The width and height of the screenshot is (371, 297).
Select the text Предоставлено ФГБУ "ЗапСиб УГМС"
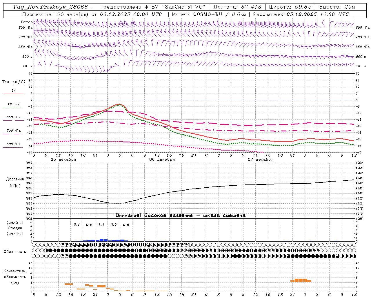click(152, 7)
